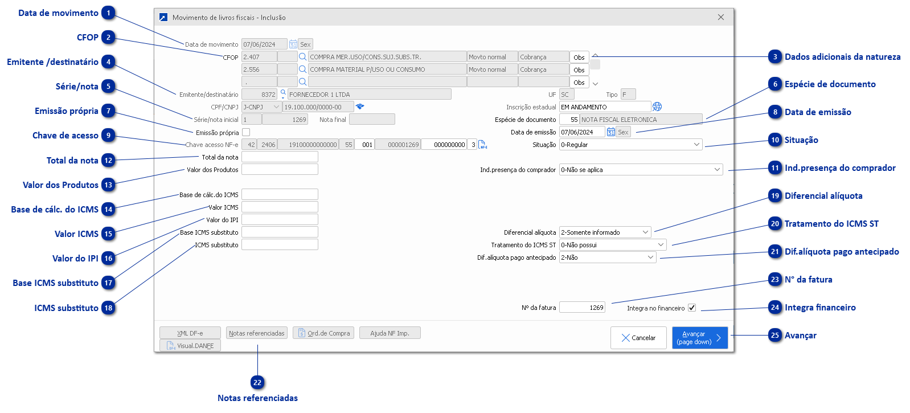Click the Chave acesso segment showing 001

tap(364, 145)
